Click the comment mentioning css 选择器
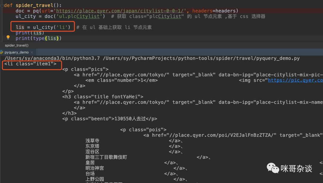This screenshot has width=323, height=183. click(x=188, y=16)
